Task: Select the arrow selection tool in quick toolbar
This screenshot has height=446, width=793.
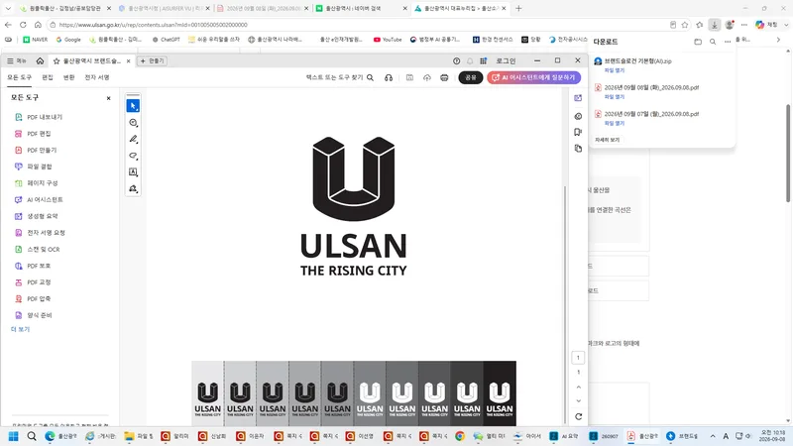Action: [133, 106]
